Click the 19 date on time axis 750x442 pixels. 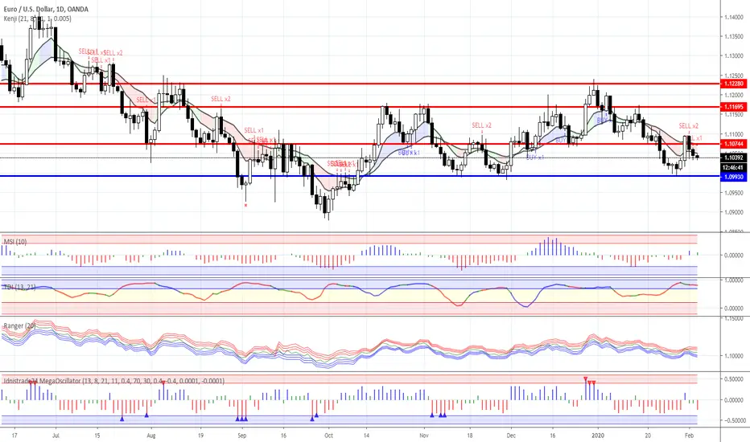coord(200,436)
